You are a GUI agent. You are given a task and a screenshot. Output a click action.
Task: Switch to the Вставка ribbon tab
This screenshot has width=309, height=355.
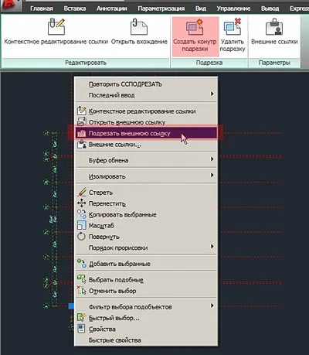click(x=75, y=9)
